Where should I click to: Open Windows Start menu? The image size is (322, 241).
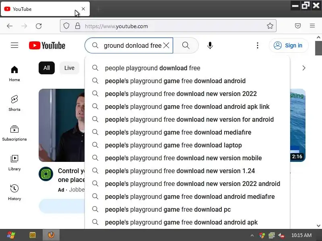[11, 235]
